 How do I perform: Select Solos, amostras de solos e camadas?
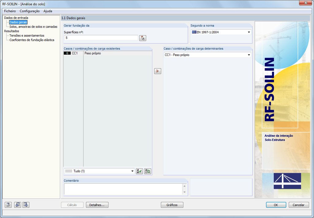click(x=33, y=27)
